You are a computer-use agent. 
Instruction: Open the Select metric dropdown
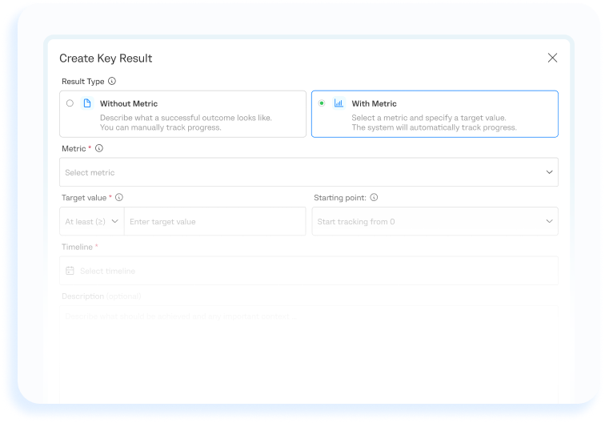coord(309,172)
